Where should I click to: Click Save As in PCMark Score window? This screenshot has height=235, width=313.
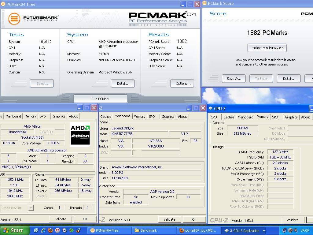pyautogui.click(x=234, y=79)
